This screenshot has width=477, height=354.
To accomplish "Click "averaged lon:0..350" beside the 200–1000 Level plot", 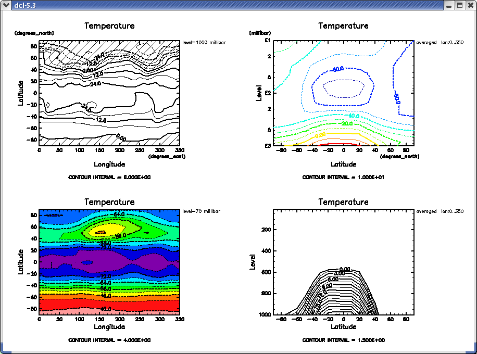I will [x=440, y=211].
